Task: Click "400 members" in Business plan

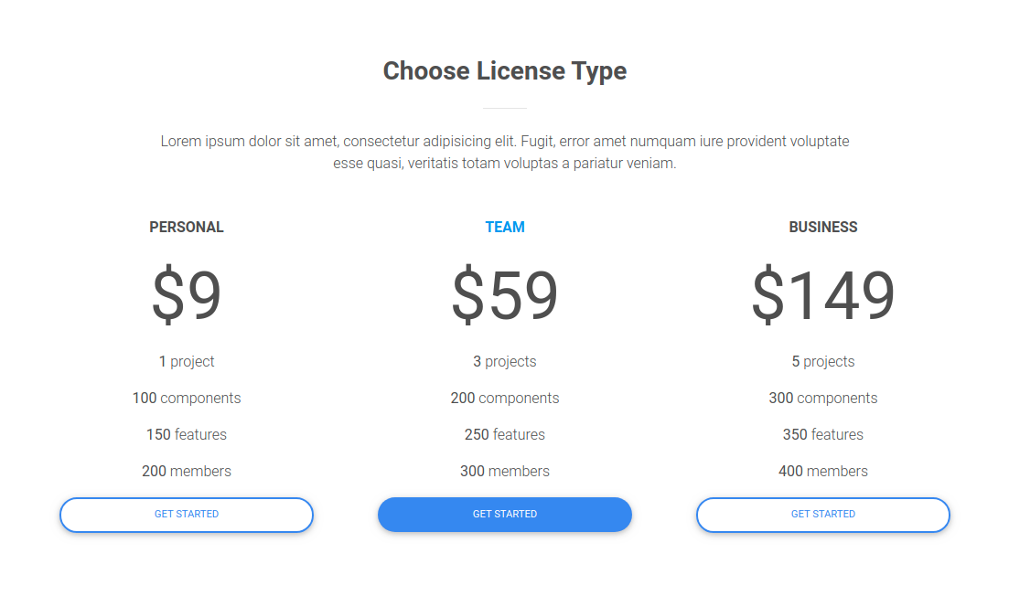Action: coord(823,472)
